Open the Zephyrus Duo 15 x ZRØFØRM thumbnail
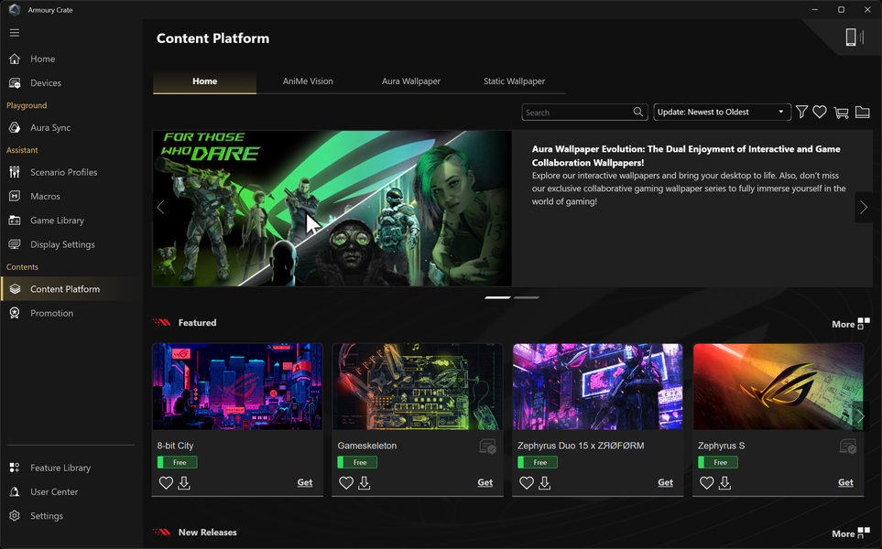Screen dimensions: 882x549 click(x=597, y=387)
